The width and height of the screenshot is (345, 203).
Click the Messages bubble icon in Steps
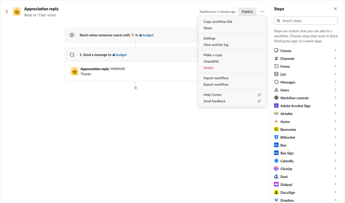(276, 82)
